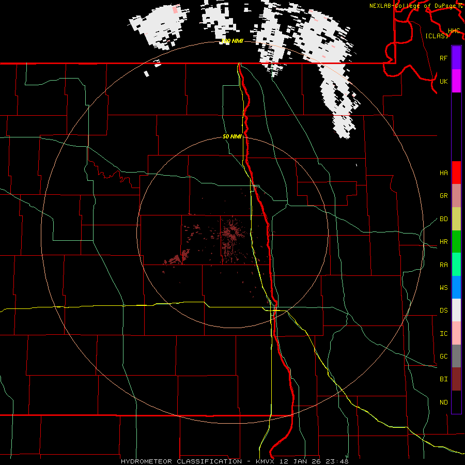Click the RA legend label

[443, 265]
